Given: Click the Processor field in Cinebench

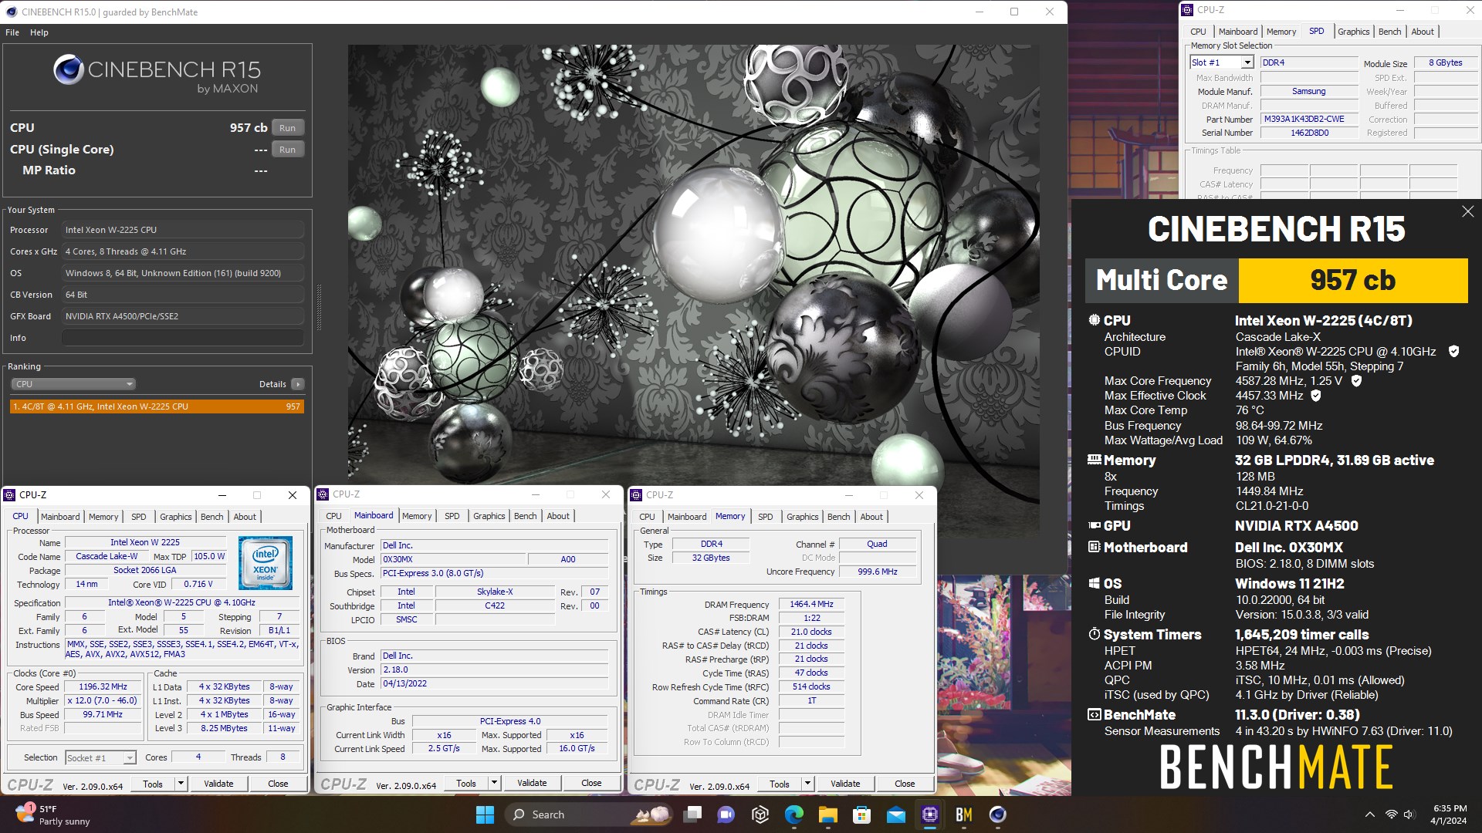Looking at the screenshot, I should 183,230.
